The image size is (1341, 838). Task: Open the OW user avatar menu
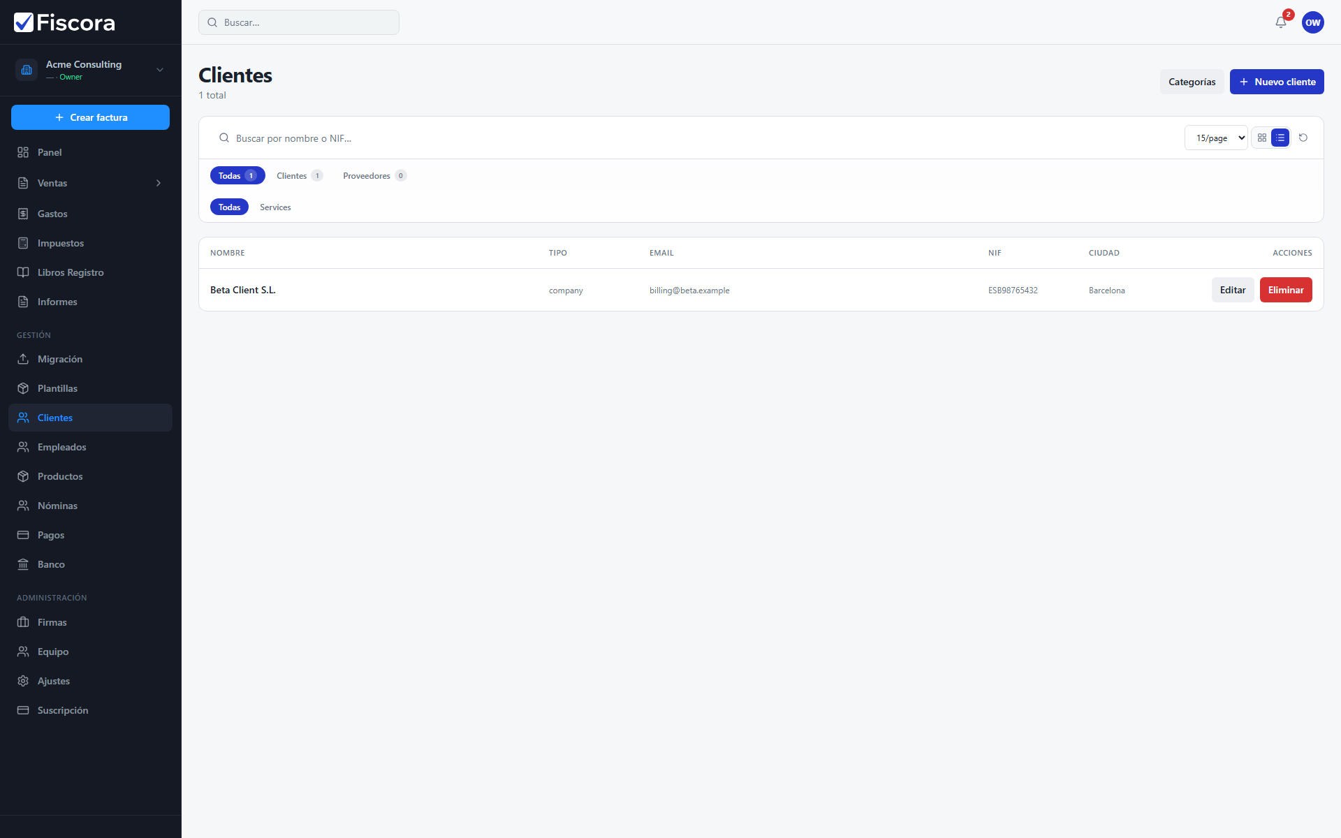[1312, 22]
